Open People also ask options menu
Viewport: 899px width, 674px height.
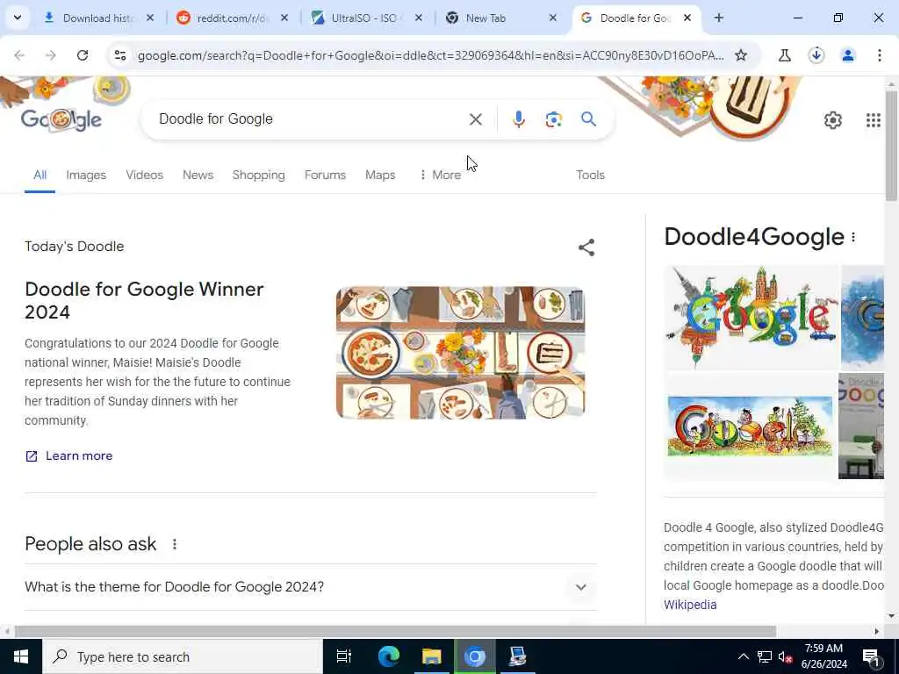coord(175,544)
